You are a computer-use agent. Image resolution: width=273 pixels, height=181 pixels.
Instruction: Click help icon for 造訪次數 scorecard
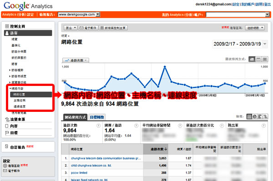pyautogui.click(x=99, y=126)
